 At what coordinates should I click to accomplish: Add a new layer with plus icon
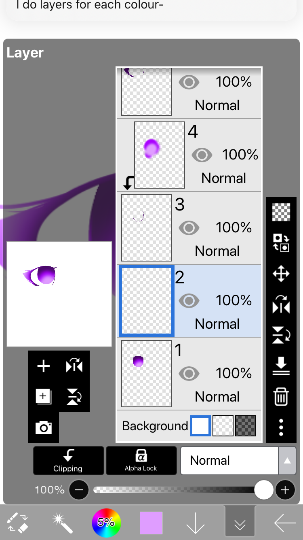[x=44, y=366]
